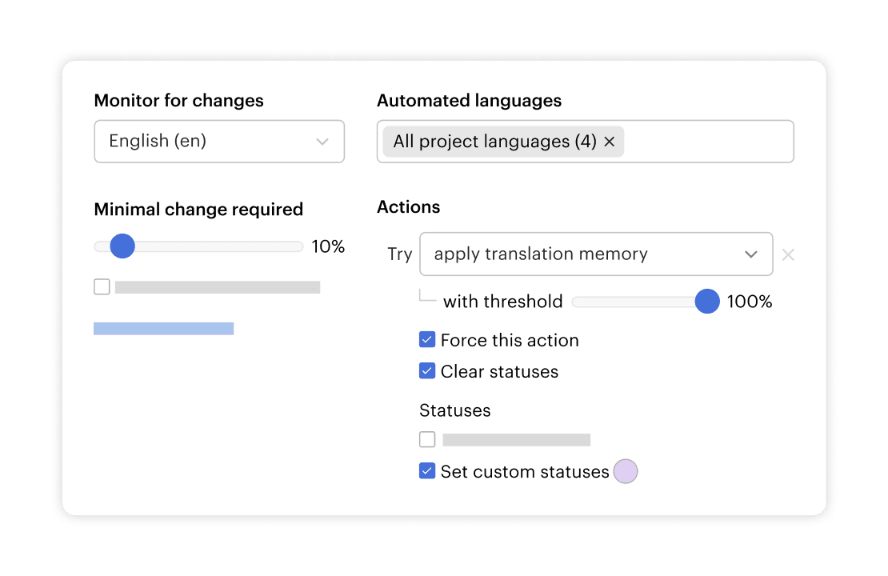Open the purple custom status color swatch

point(626,471)
